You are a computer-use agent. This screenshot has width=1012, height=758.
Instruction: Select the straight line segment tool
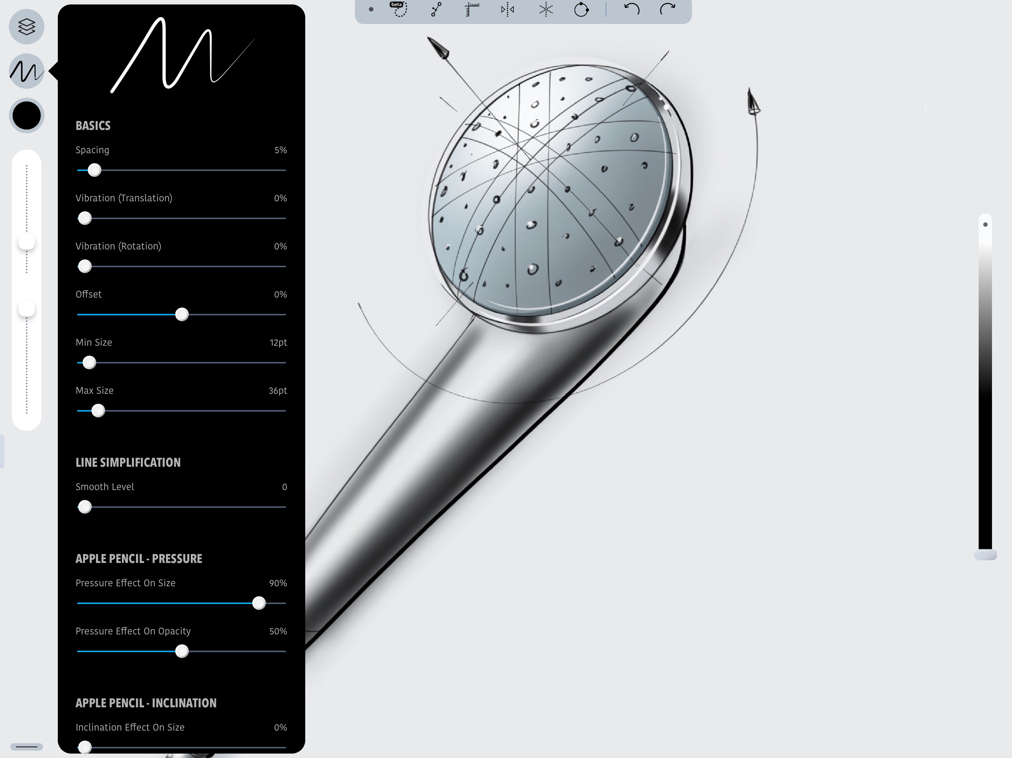coord(435,10)
